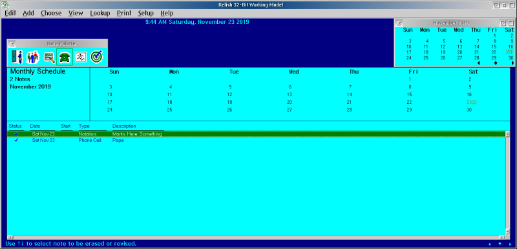Select day 15 in the monthly schedule

click(410, 95)
